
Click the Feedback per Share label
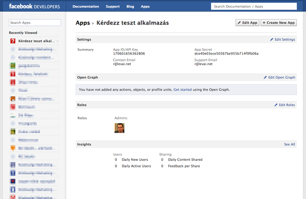[184, 166]
